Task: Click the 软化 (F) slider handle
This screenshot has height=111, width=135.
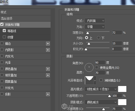Action: 86,49
